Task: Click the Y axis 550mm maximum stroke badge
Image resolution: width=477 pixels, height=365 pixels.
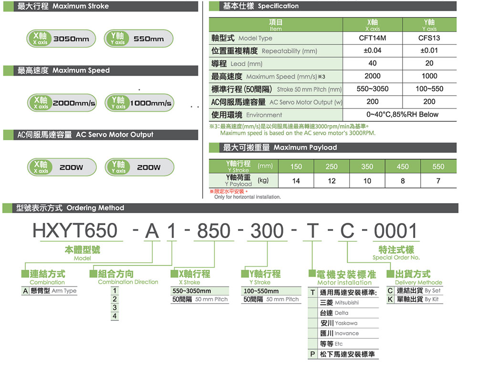Action: pyautogui.click(x=139, y=39)
